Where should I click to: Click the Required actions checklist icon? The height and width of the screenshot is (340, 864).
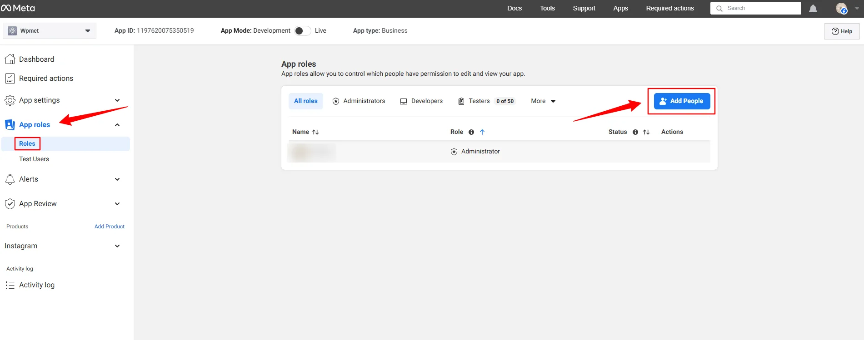[x=10, y=79]
